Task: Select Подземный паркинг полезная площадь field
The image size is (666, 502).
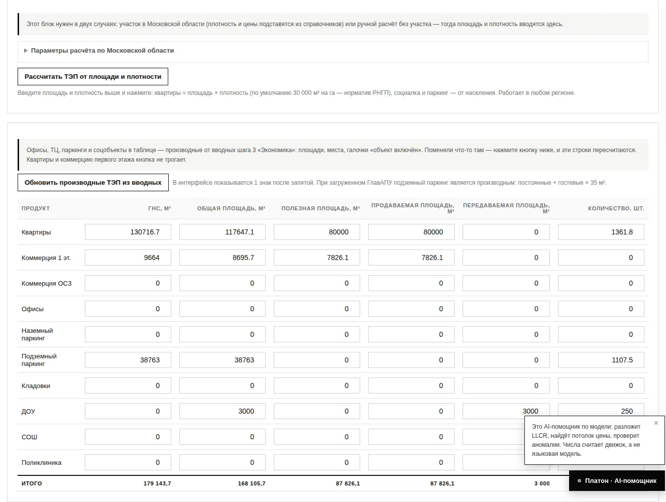Action: [317, 360]
